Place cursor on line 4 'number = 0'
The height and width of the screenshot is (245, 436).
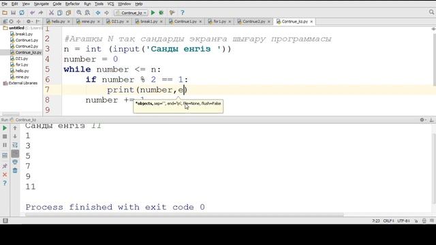91,59
